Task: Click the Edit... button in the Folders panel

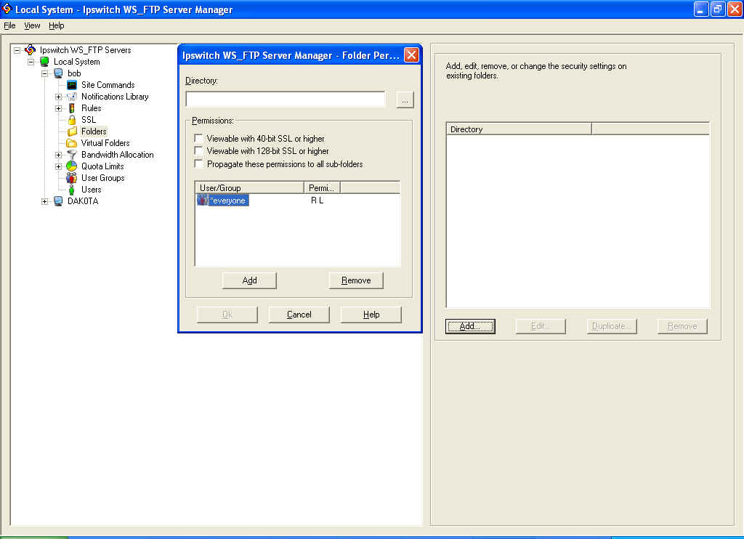Action: [x=541, y=326]
